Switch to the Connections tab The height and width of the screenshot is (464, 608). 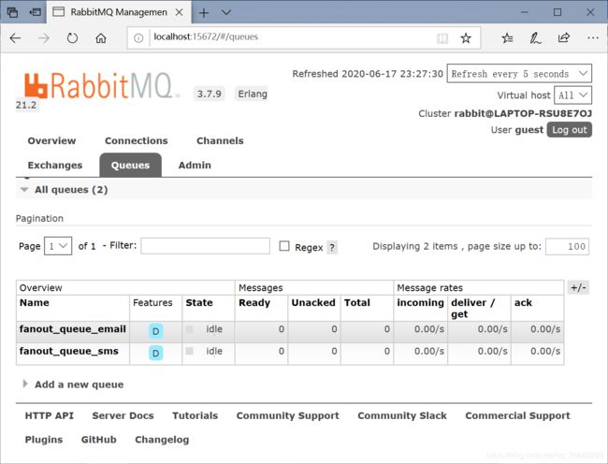(x=137, y=140)
